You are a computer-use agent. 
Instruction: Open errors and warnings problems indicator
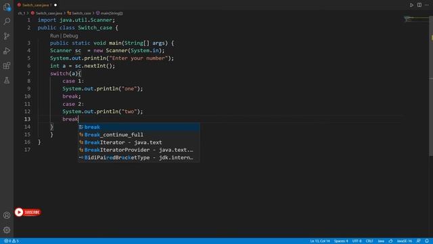coord(12,241)
